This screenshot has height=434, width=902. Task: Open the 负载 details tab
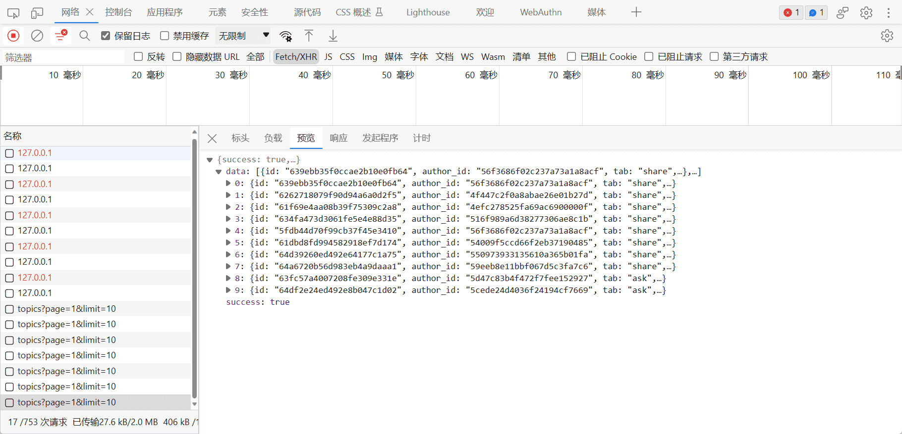pyautogui.click(x=273, y=138)
